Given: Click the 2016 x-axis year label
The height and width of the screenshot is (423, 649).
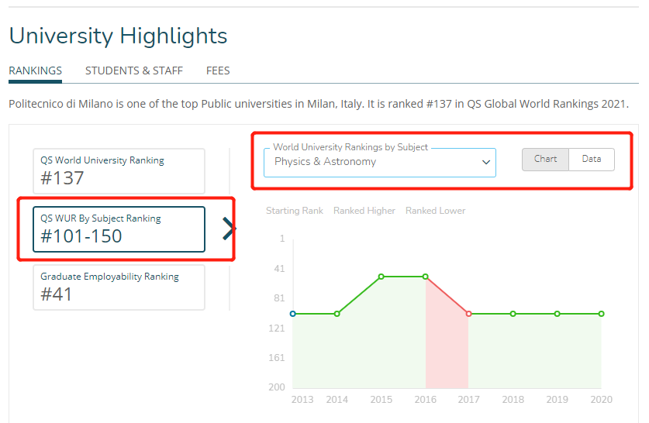Looking at the screenshot, I should click(x=426, y=400).
